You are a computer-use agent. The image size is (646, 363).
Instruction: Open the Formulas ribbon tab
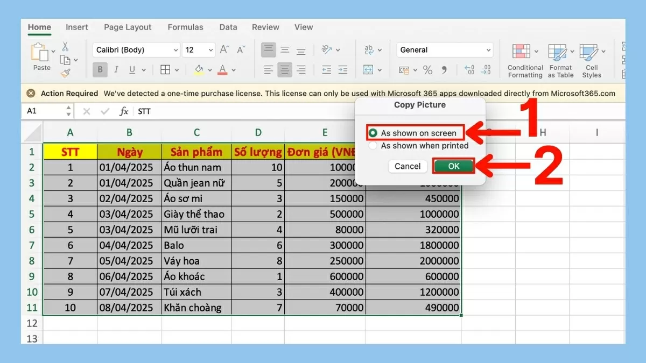click(x=185, y=27)
